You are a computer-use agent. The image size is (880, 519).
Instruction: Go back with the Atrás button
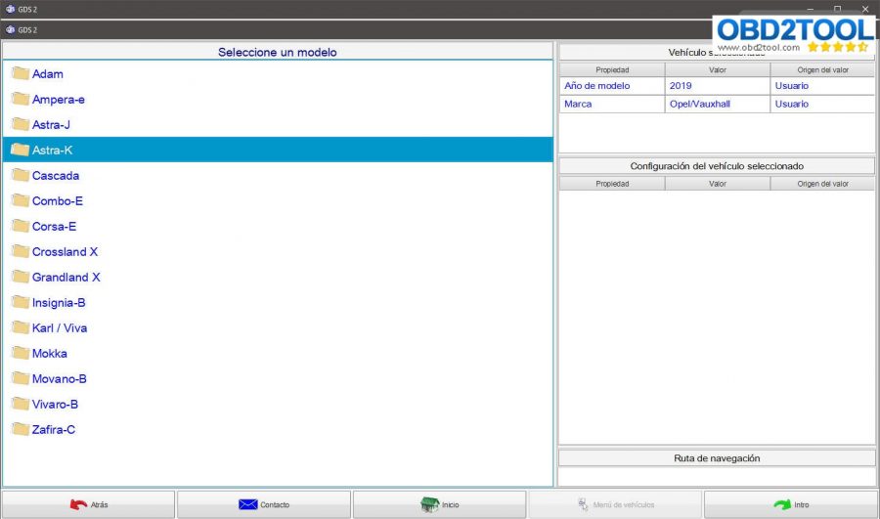point(89,504)
